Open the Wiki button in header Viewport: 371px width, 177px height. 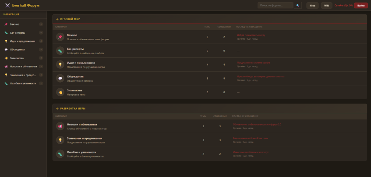point(326,6)
